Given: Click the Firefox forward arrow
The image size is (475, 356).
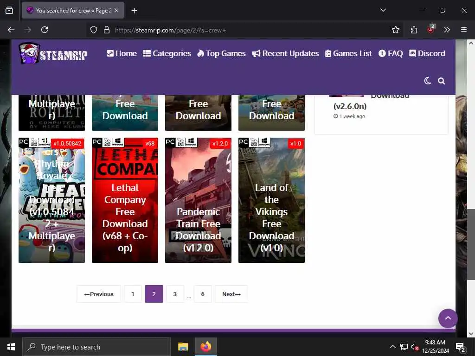Looking at the screenshot, I should pos(28,30).
